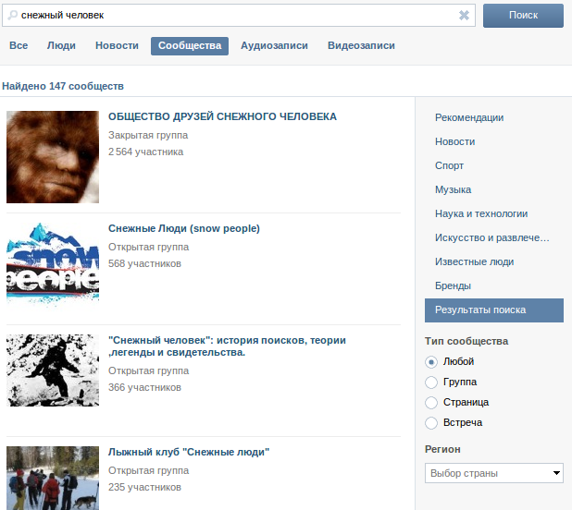The height and width of the screenshot is (510, 572).
Task: Open the sidebar Новости category
Action: (x=454, y=141)
